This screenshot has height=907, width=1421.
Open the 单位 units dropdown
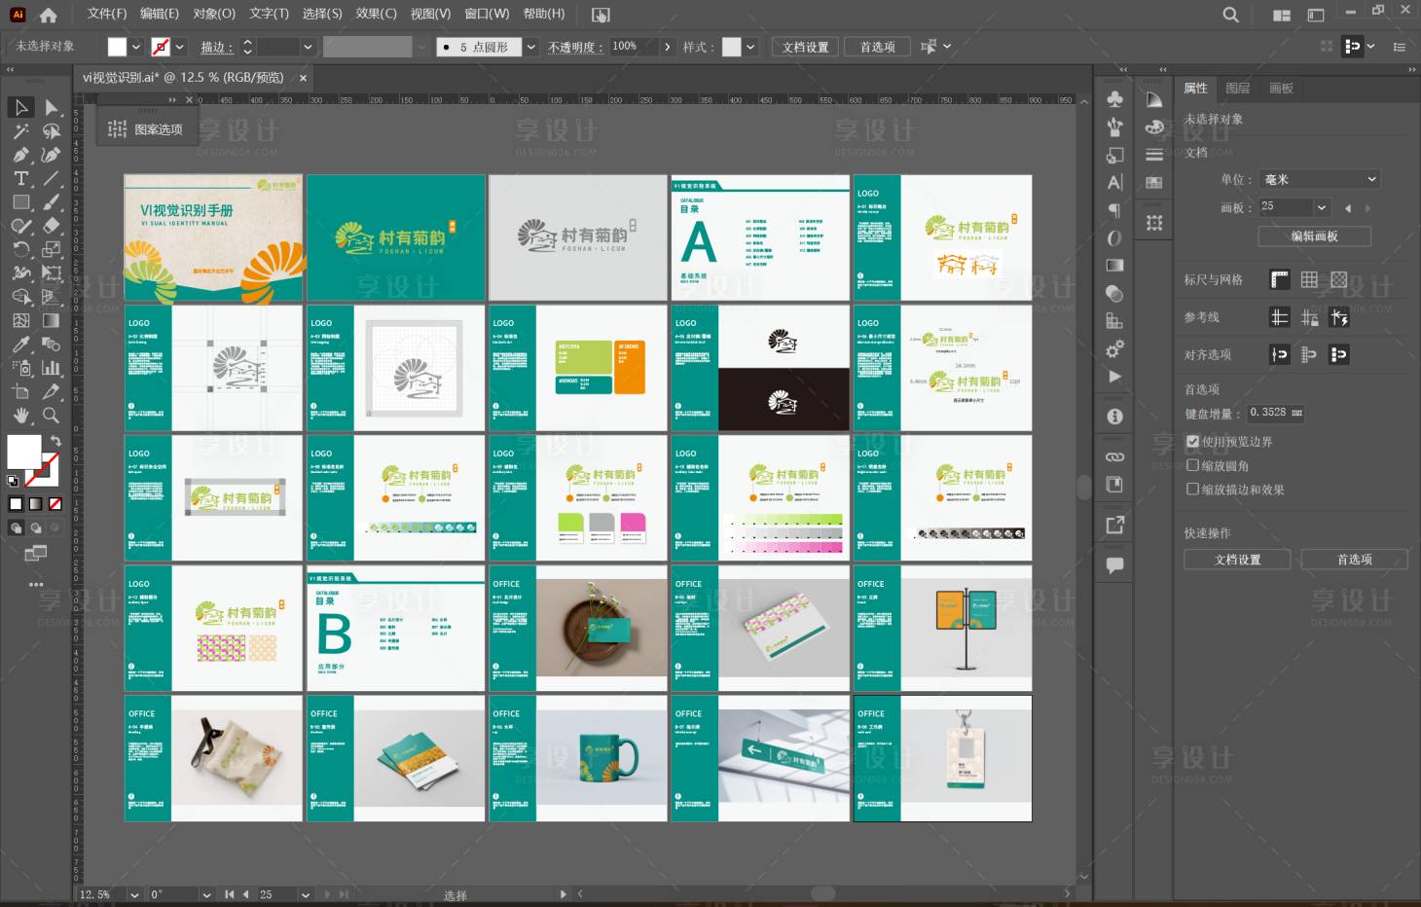(1320, 179)
